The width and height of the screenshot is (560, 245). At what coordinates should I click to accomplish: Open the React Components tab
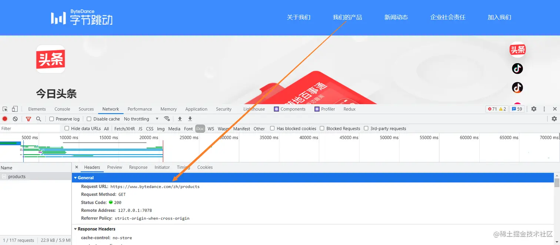pyautogui.click(x=290, y=109)
